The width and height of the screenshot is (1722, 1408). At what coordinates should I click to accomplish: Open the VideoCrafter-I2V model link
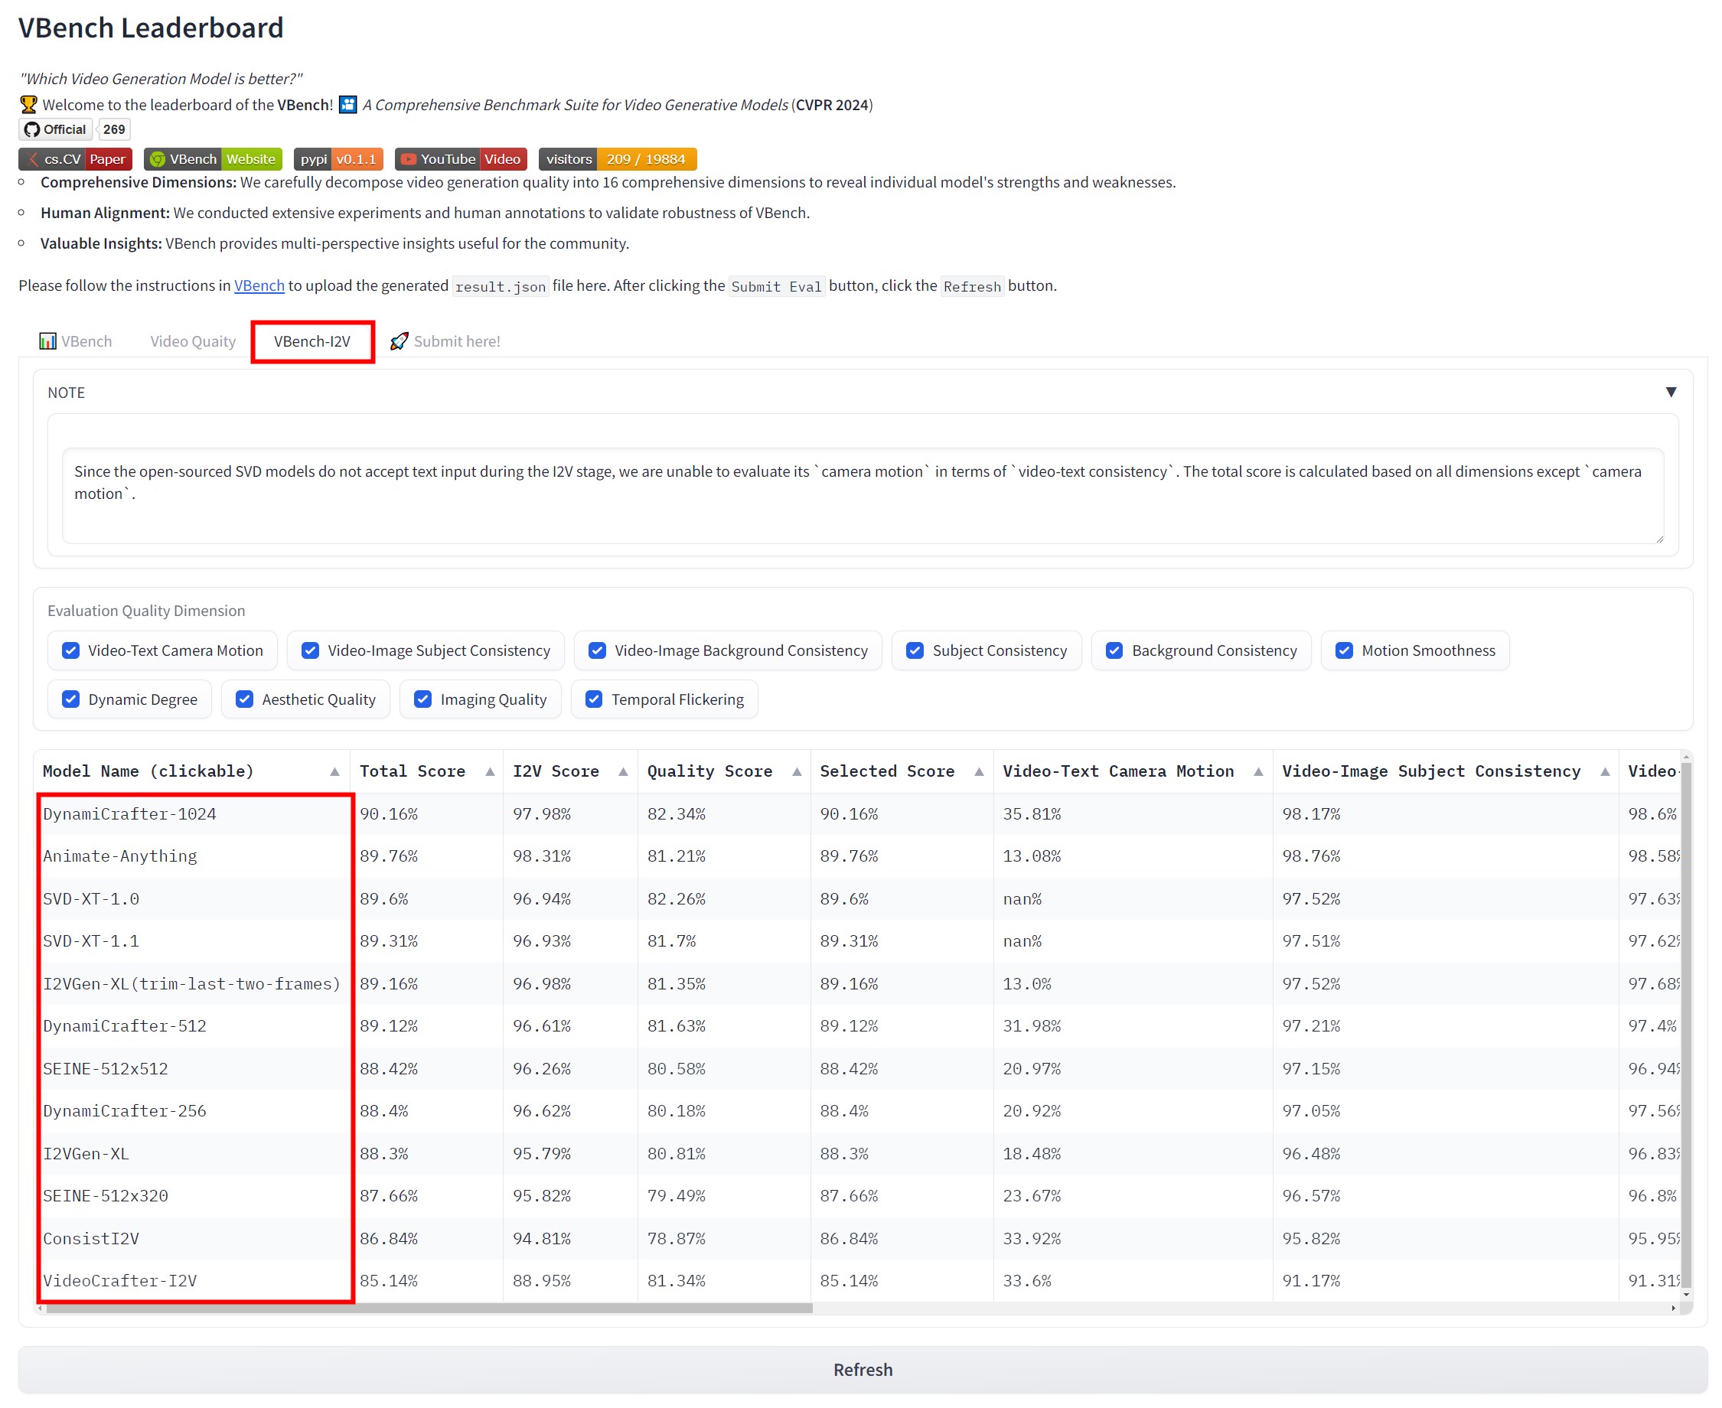[120, 1281]
